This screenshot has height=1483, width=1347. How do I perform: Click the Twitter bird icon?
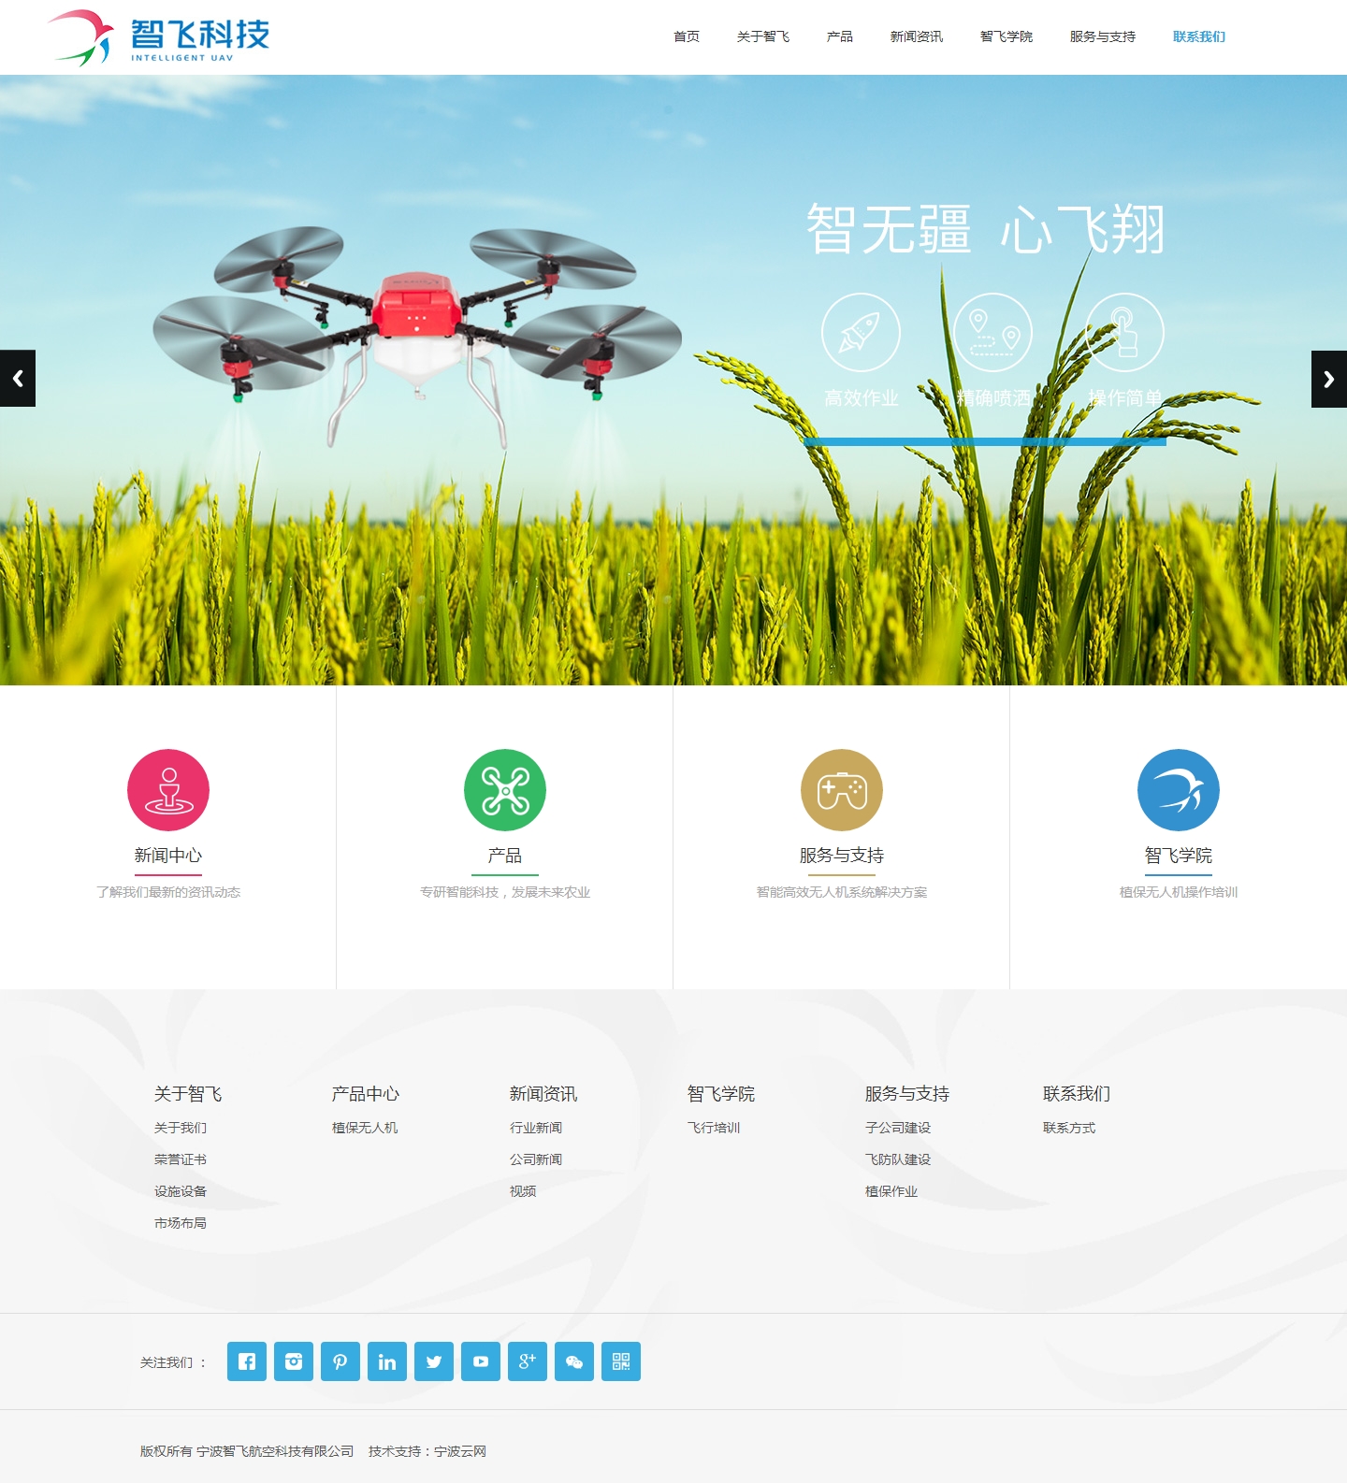click(x=434, y=1361)
